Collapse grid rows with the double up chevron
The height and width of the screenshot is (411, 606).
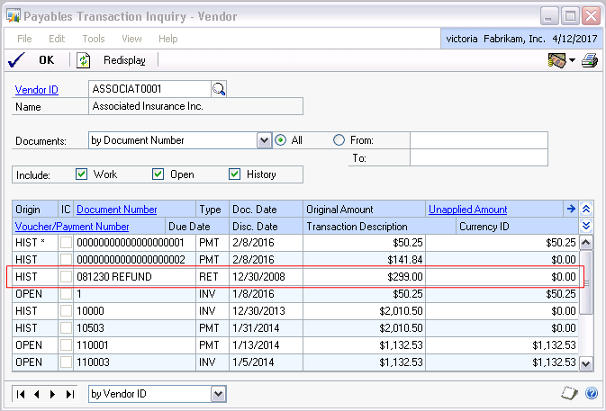pyautogui.click(x=586, y=210)
